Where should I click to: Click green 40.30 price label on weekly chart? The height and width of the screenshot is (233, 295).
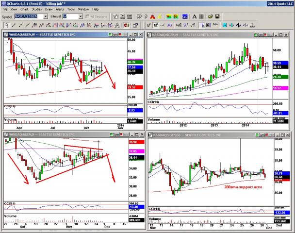(x=135, y=62)
